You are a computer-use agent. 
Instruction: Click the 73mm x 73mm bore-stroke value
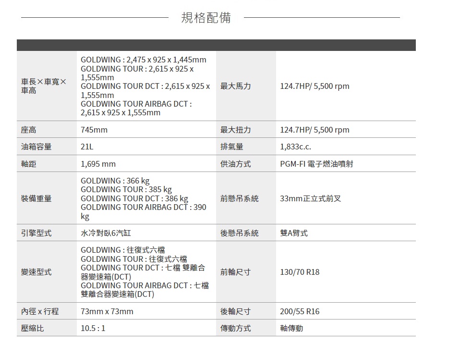point(107,311)
